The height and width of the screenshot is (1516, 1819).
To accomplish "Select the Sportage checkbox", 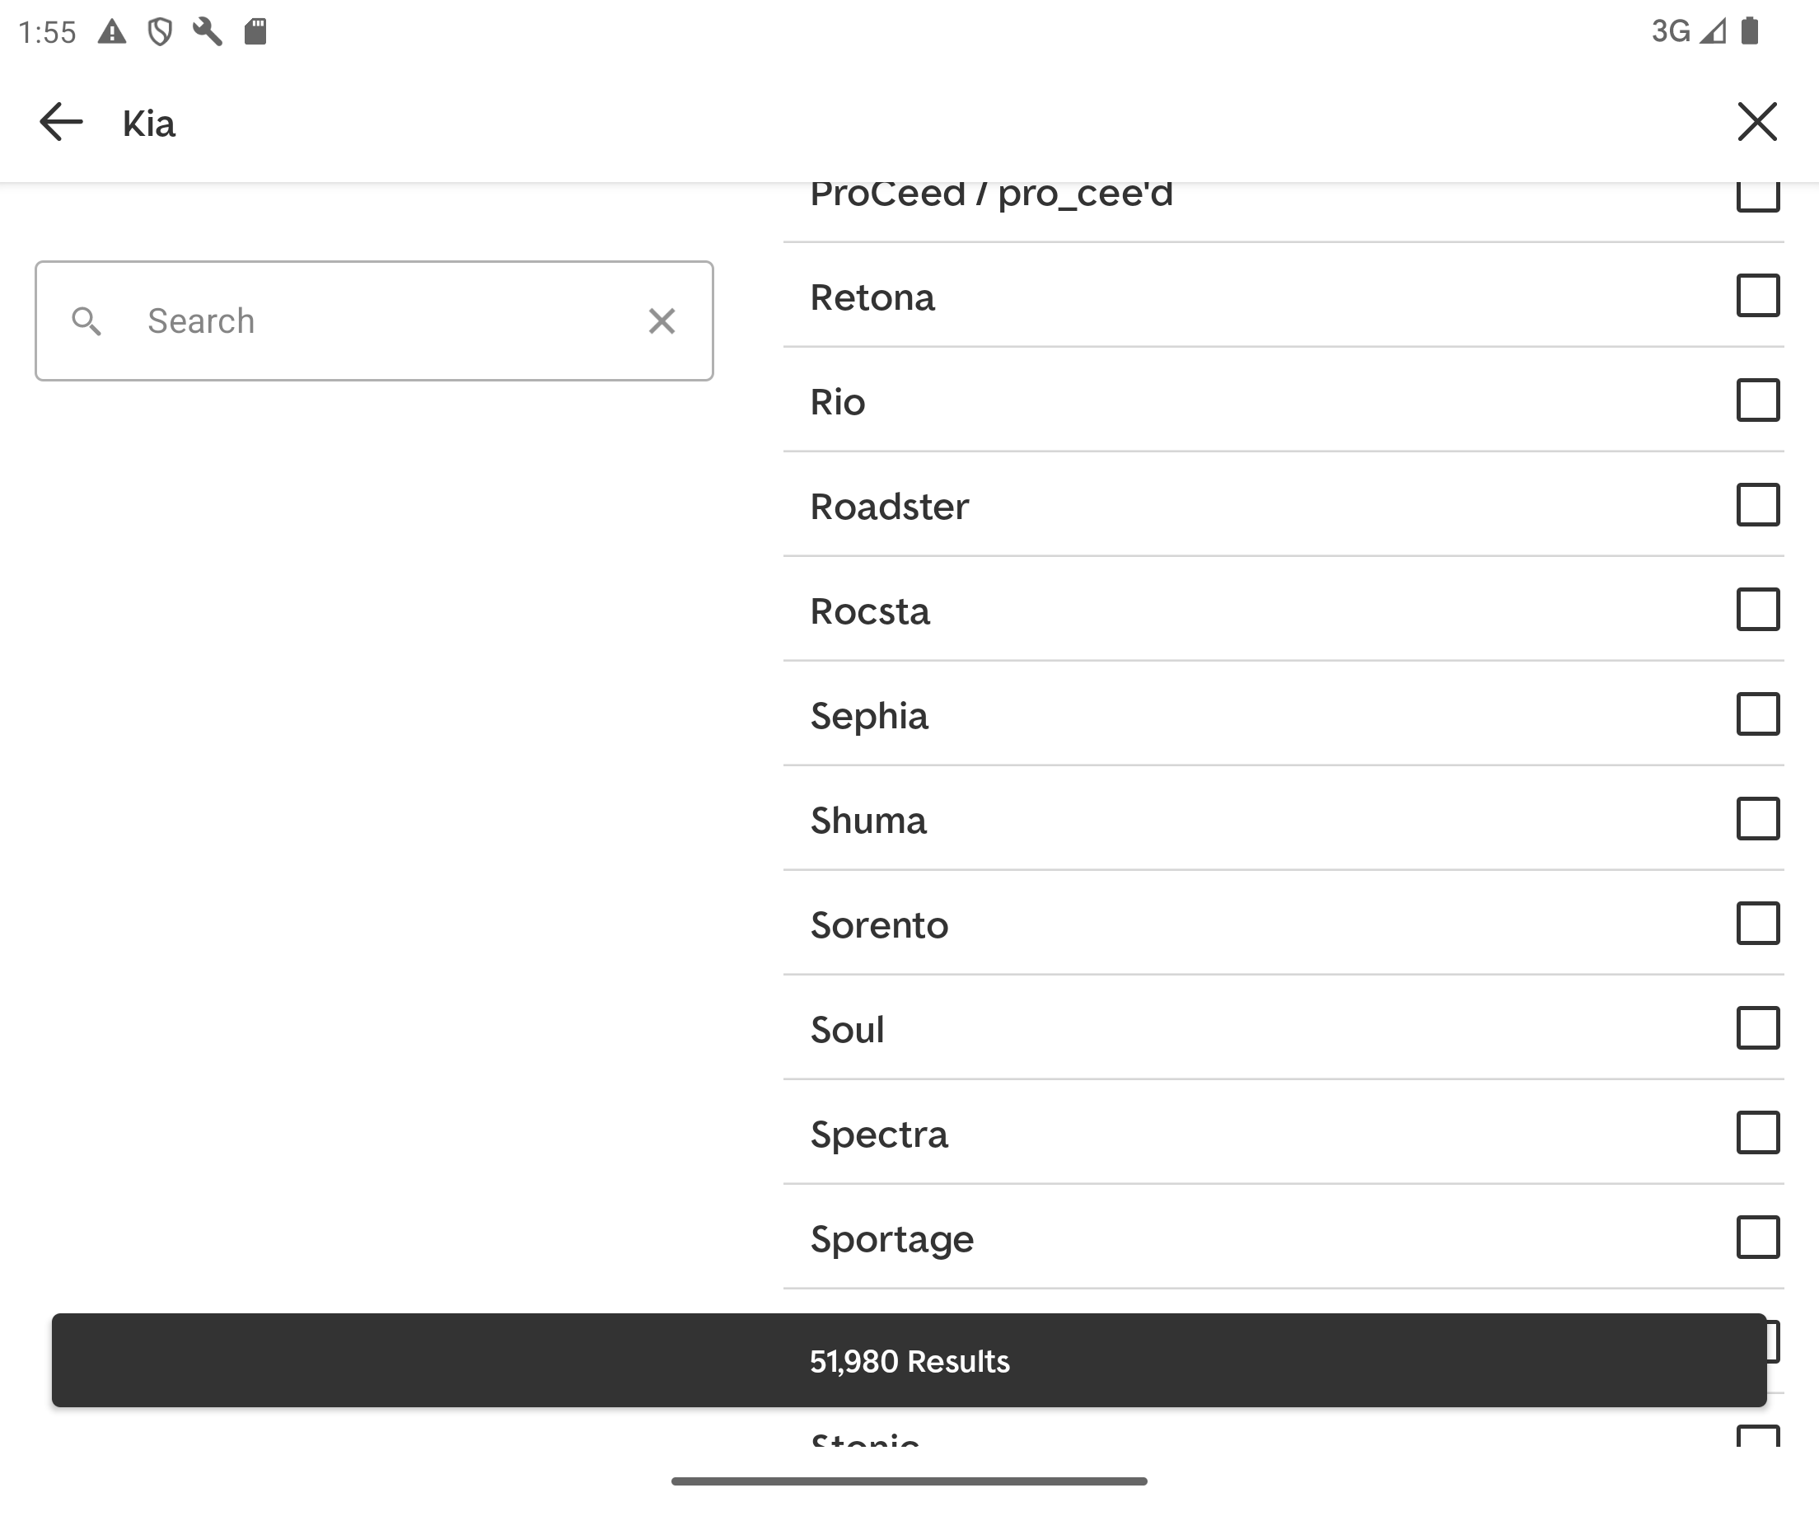I will tap(1758, 1237).
